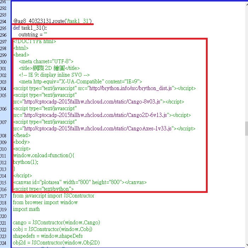Click the outstring assignment line

pos(33,35)
